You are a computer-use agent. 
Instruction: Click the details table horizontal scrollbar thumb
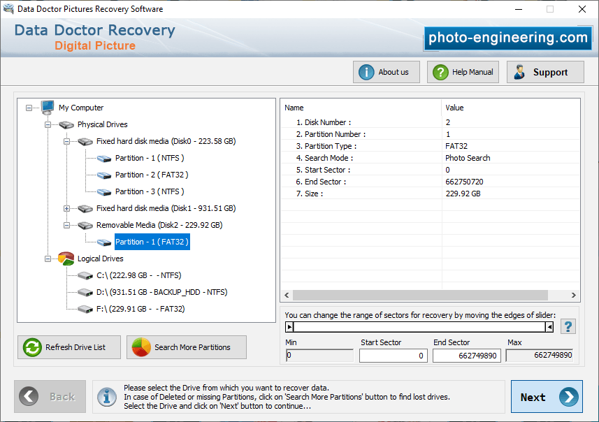[420, 296]
